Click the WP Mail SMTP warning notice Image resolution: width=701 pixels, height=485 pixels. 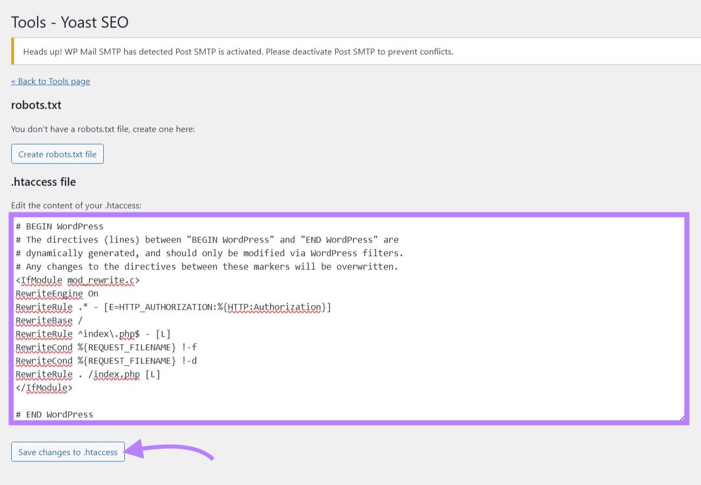[238, 51]
